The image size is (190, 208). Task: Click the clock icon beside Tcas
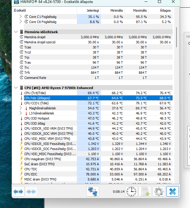pos(22,47)
